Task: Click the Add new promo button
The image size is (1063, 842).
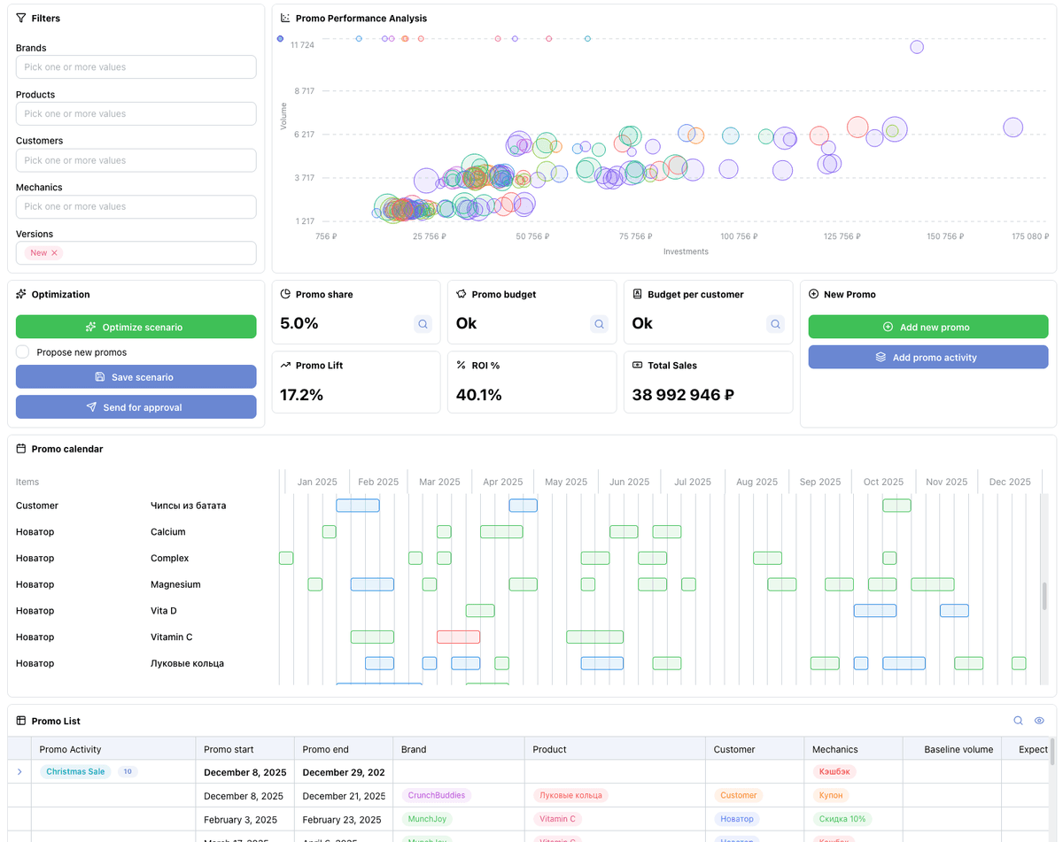Action: click(927, 326)
